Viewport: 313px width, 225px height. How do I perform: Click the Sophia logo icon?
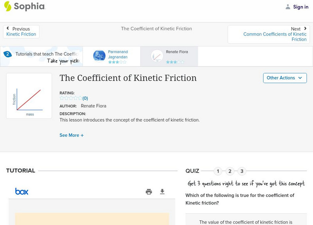(7, 6)
